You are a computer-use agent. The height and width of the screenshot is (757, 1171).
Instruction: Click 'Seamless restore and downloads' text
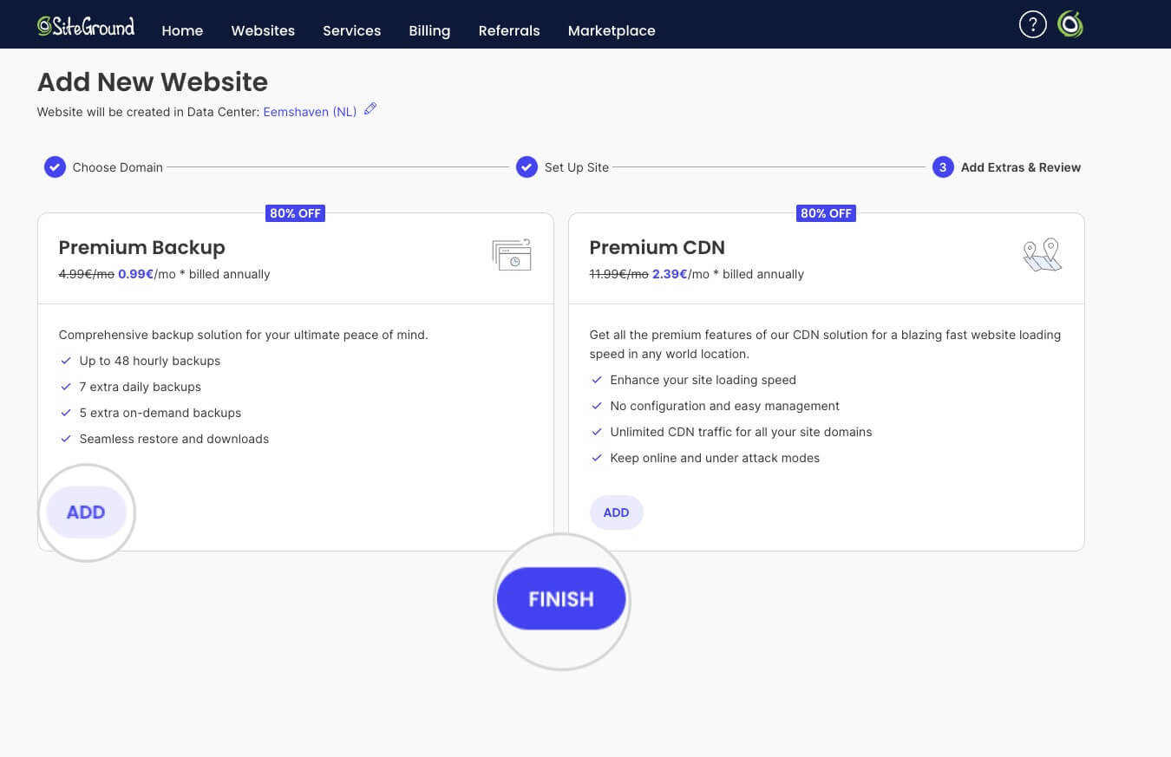pyautogui.click(x=174, y=439)
